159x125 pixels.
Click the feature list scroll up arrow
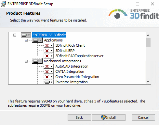(148, 35)
